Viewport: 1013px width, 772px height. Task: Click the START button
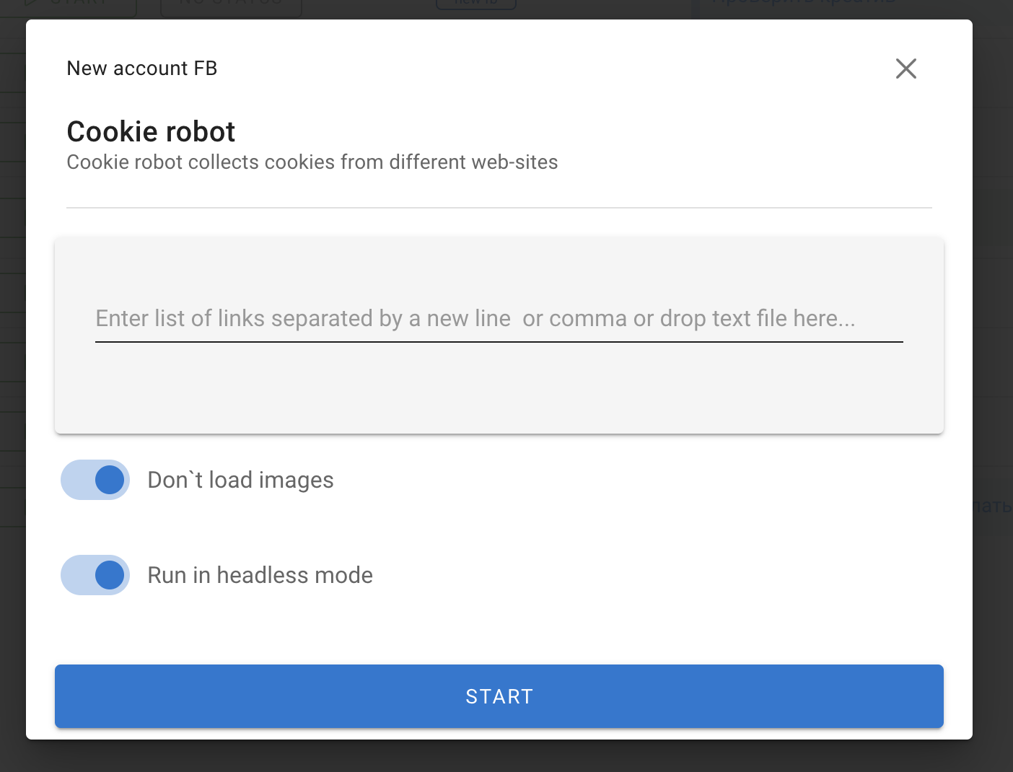click(x=499, y=696)
